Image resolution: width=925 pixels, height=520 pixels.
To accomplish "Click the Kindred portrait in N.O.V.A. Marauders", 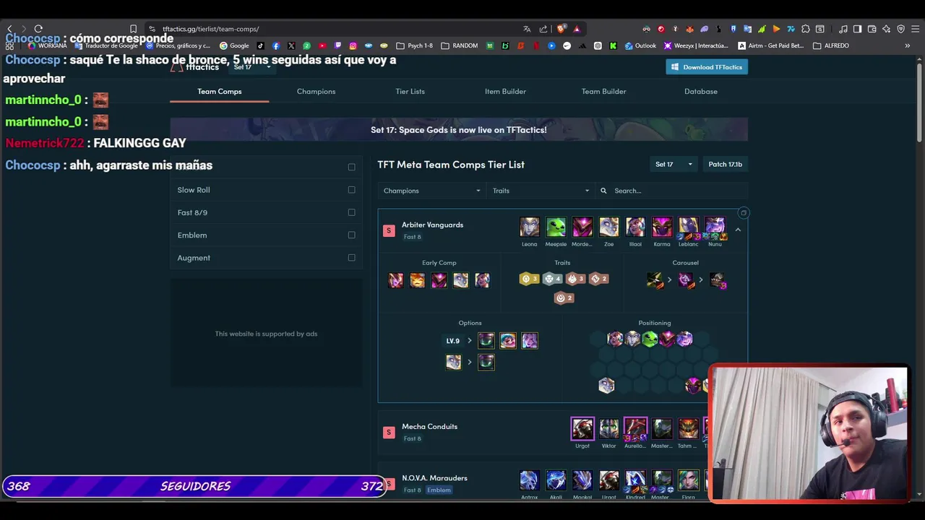I will [x=635, y=480].
